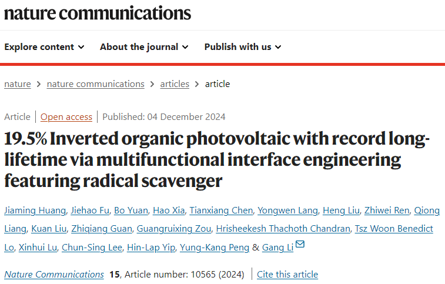The image size is (445, 284).
Task: Open author Hrisheekesh Thachoth Chandran
Action: [283, 229]
